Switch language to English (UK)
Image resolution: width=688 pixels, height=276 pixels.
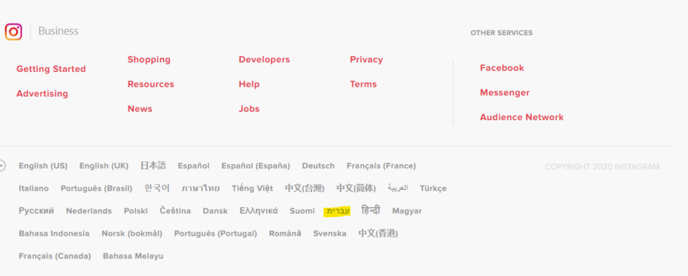(103, 166)
